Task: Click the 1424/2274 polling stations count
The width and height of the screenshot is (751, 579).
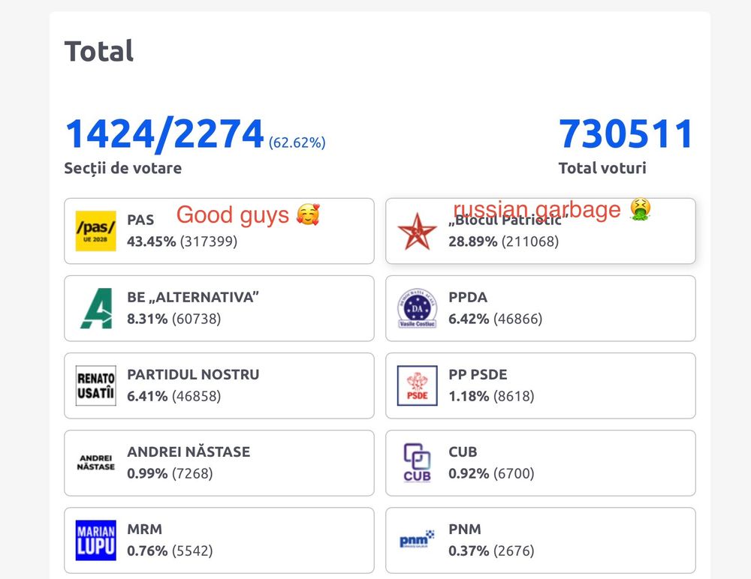Action: (x=164, y=134)
